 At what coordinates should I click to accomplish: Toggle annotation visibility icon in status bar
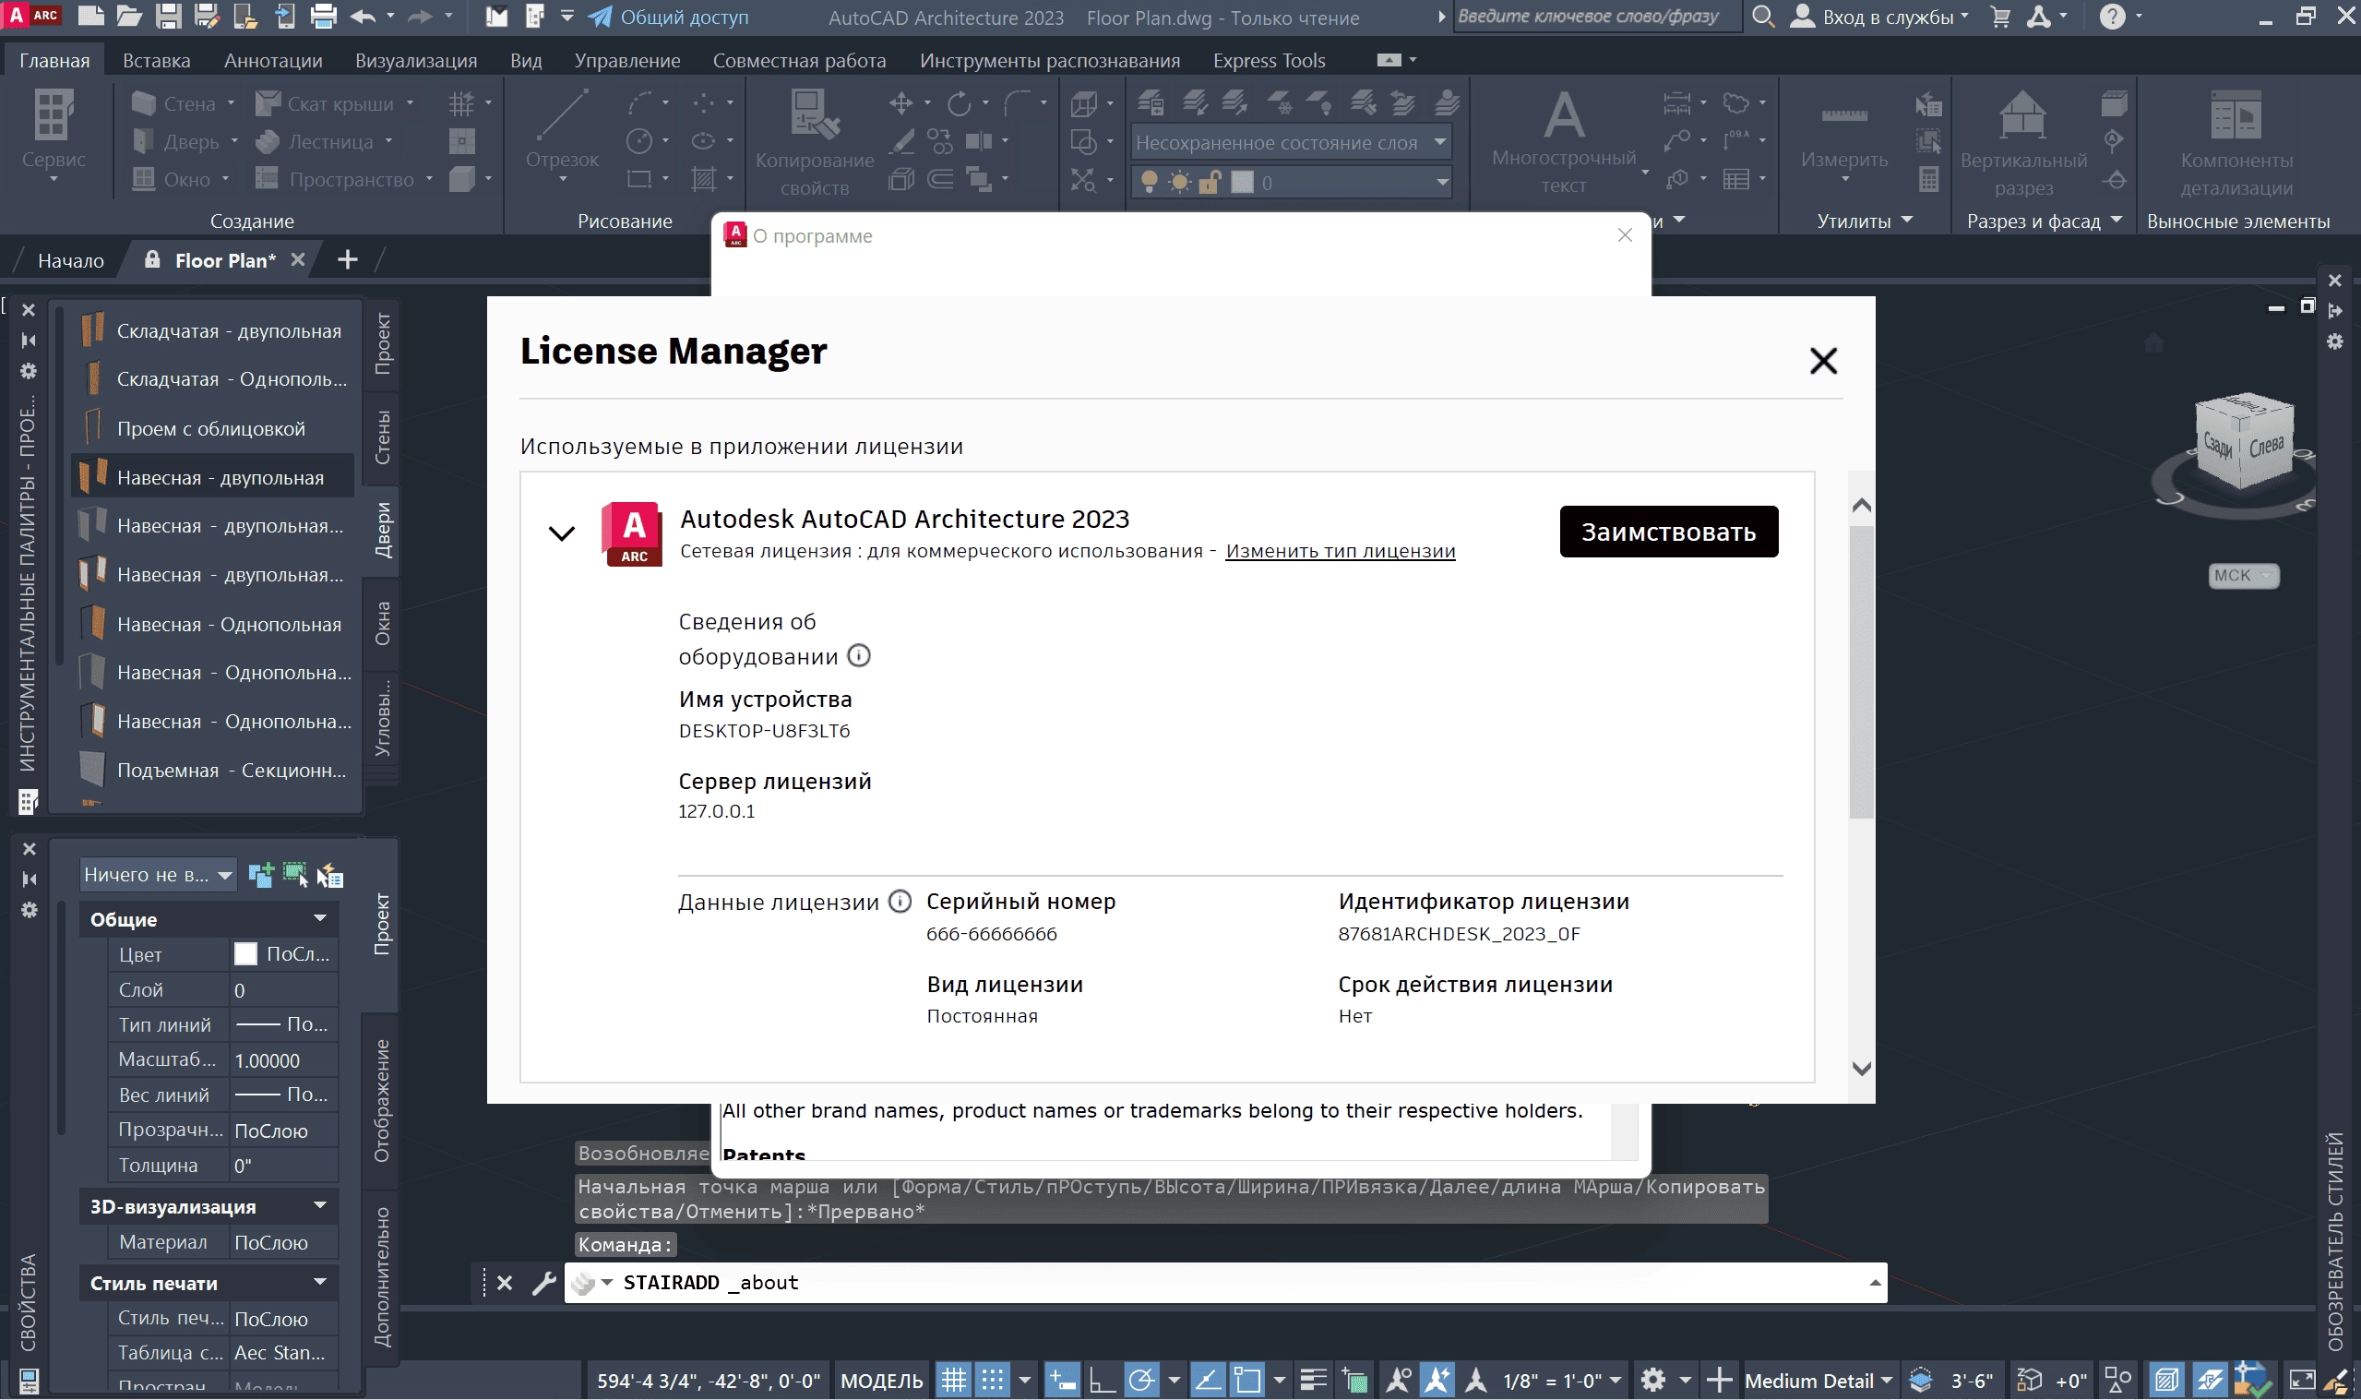tap(1399, 1381)
